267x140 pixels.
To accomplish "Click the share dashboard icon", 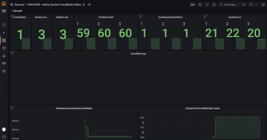I will (x=89, y=5).
